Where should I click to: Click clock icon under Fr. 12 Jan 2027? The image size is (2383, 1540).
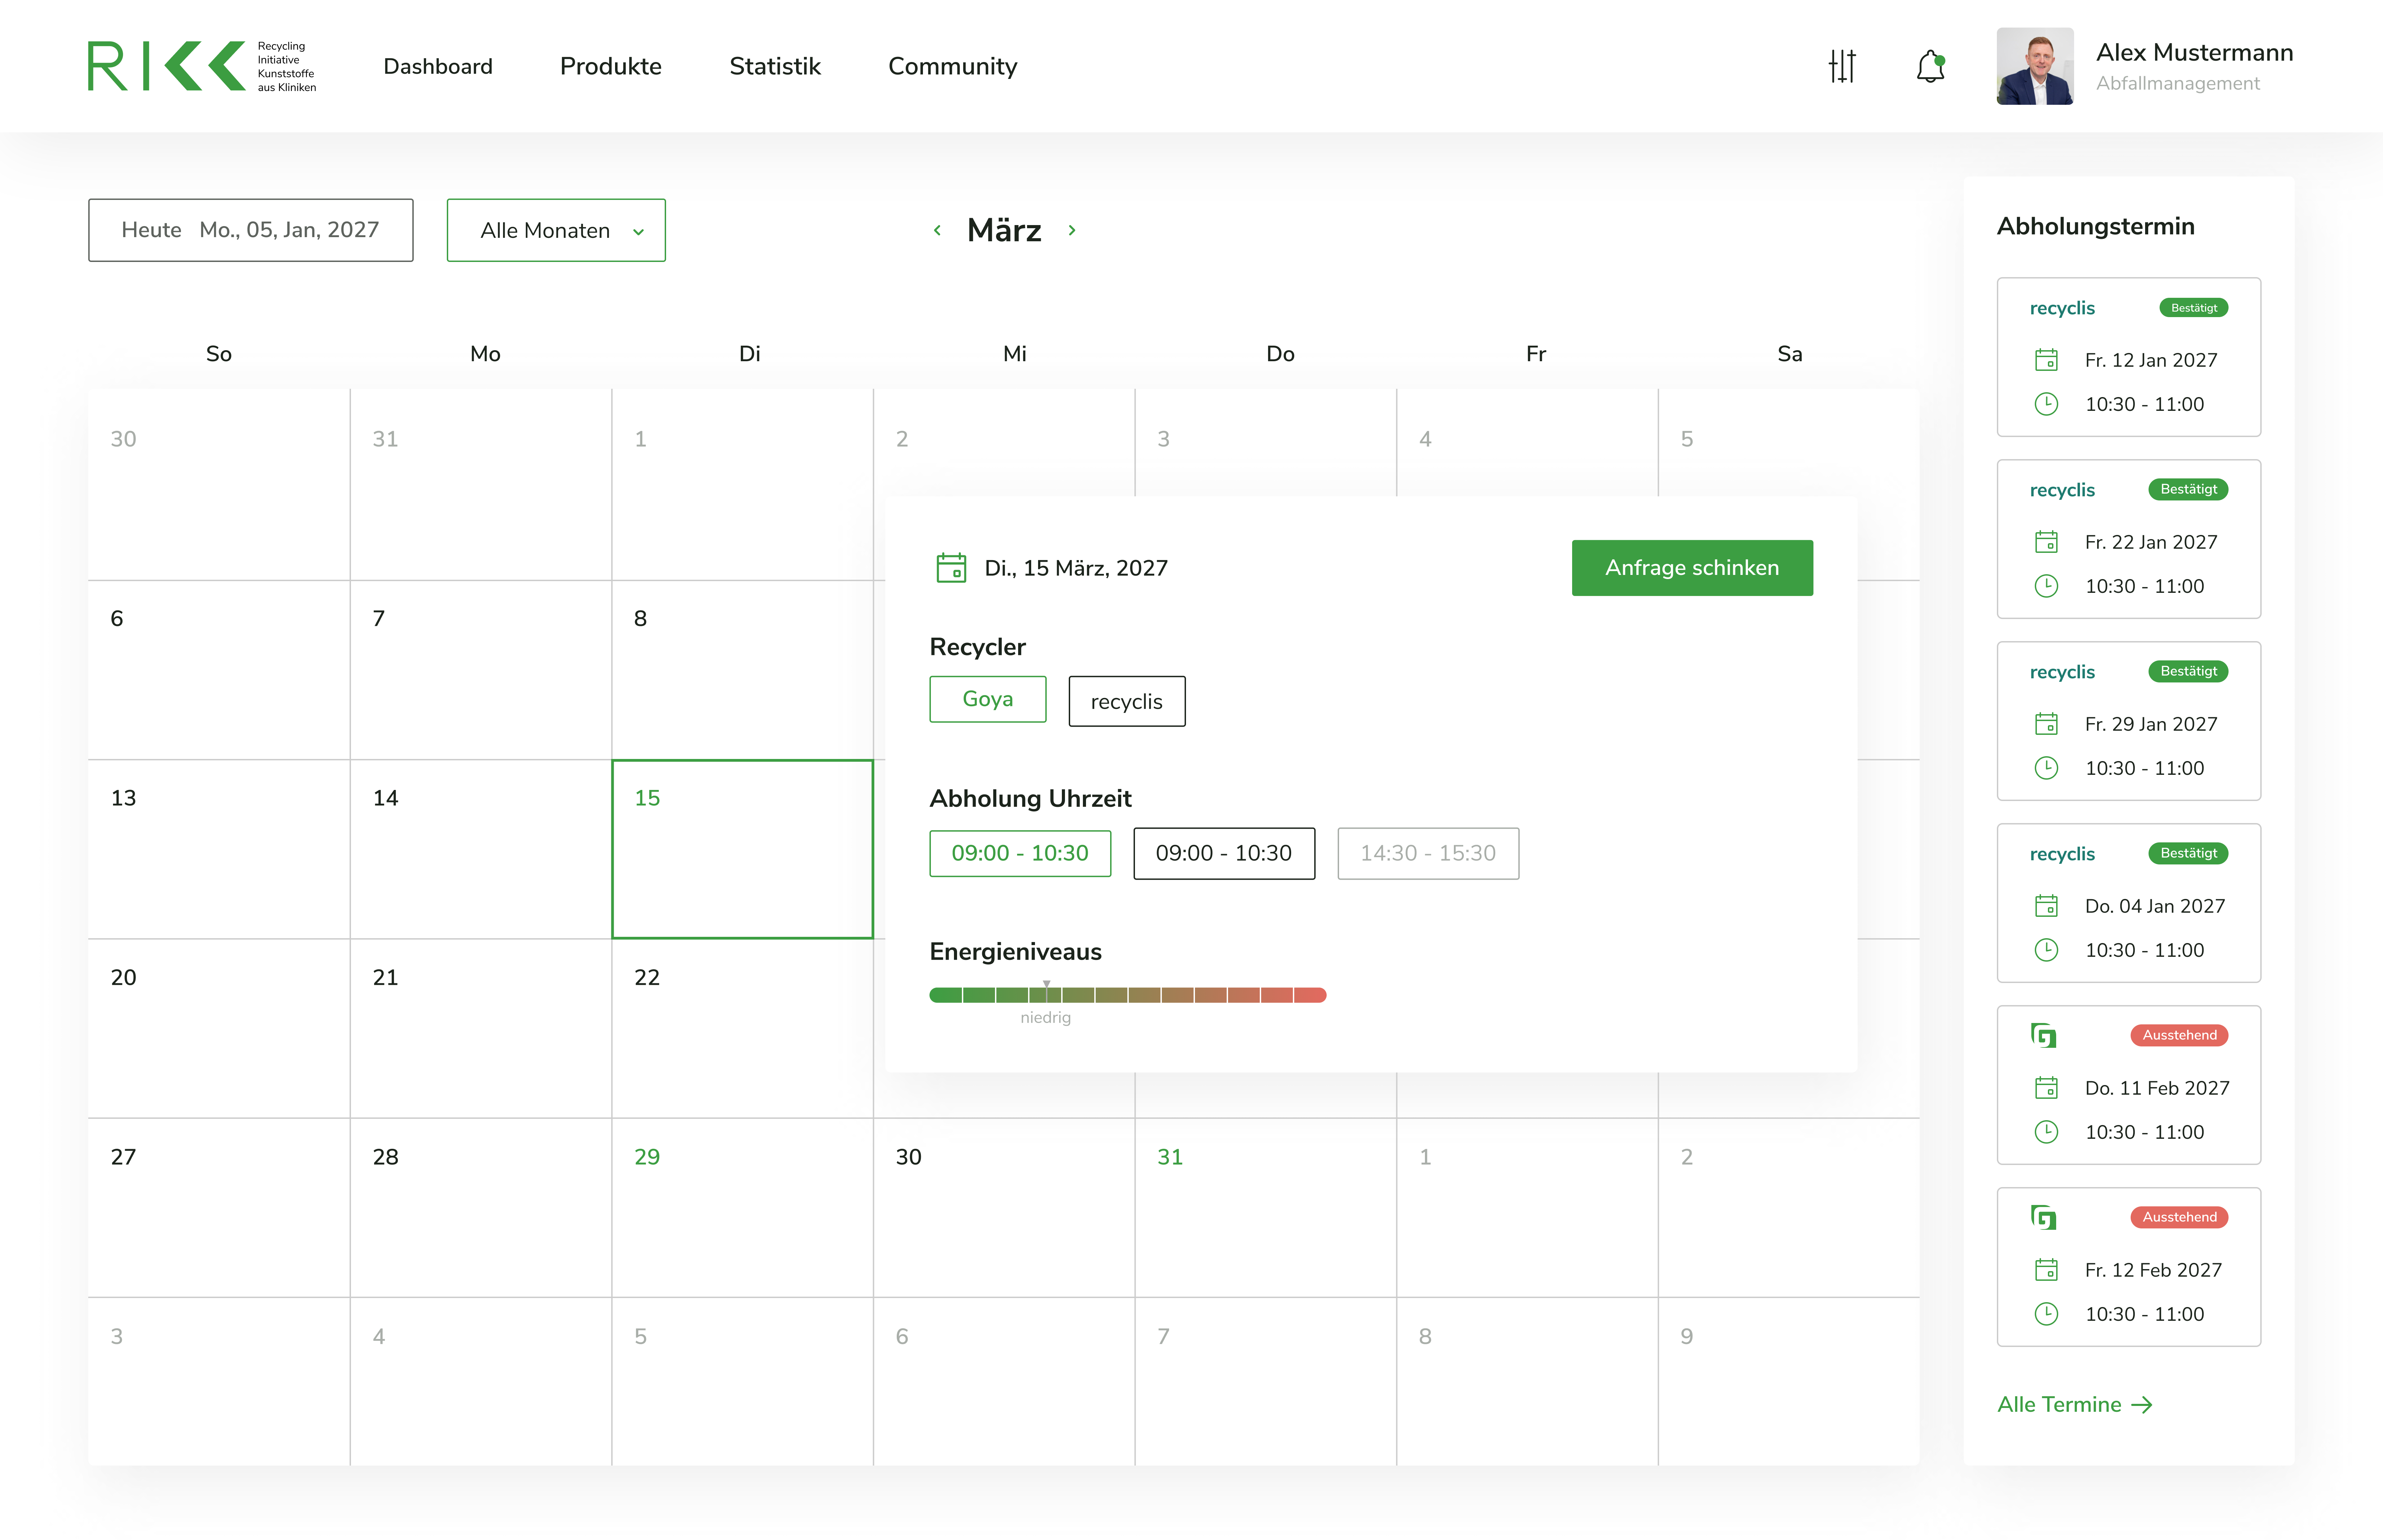point(2046,404)
